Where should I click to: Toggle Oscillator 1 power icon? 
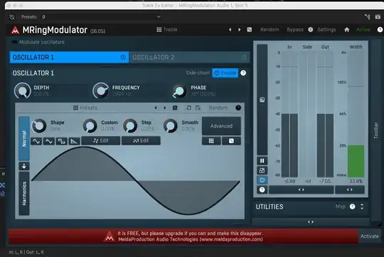123,57
